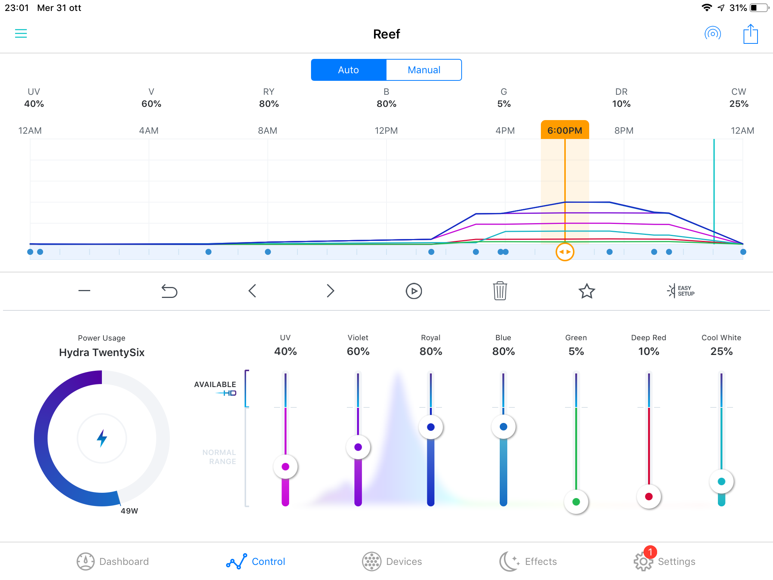Click the undo arrow icon

click(169, 291)
